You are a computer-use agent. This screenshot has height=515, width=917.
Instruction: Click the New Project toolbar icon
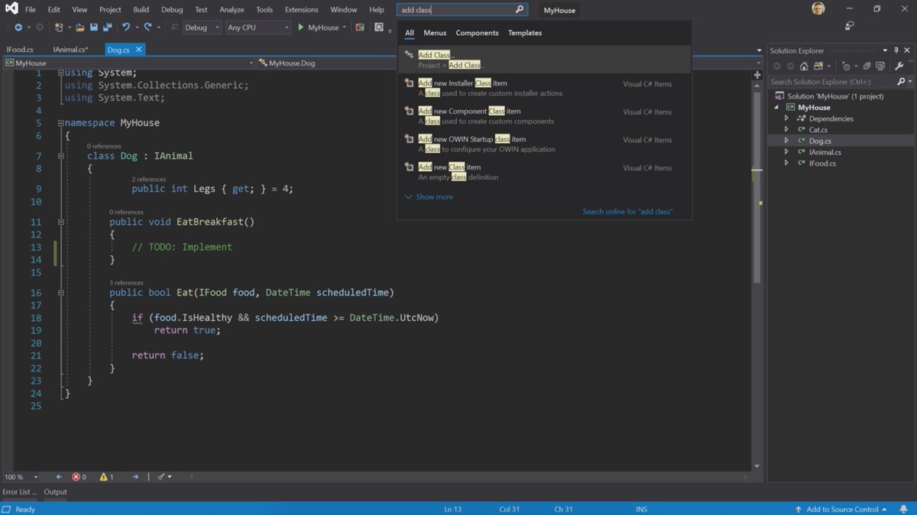tap(59, 28)
